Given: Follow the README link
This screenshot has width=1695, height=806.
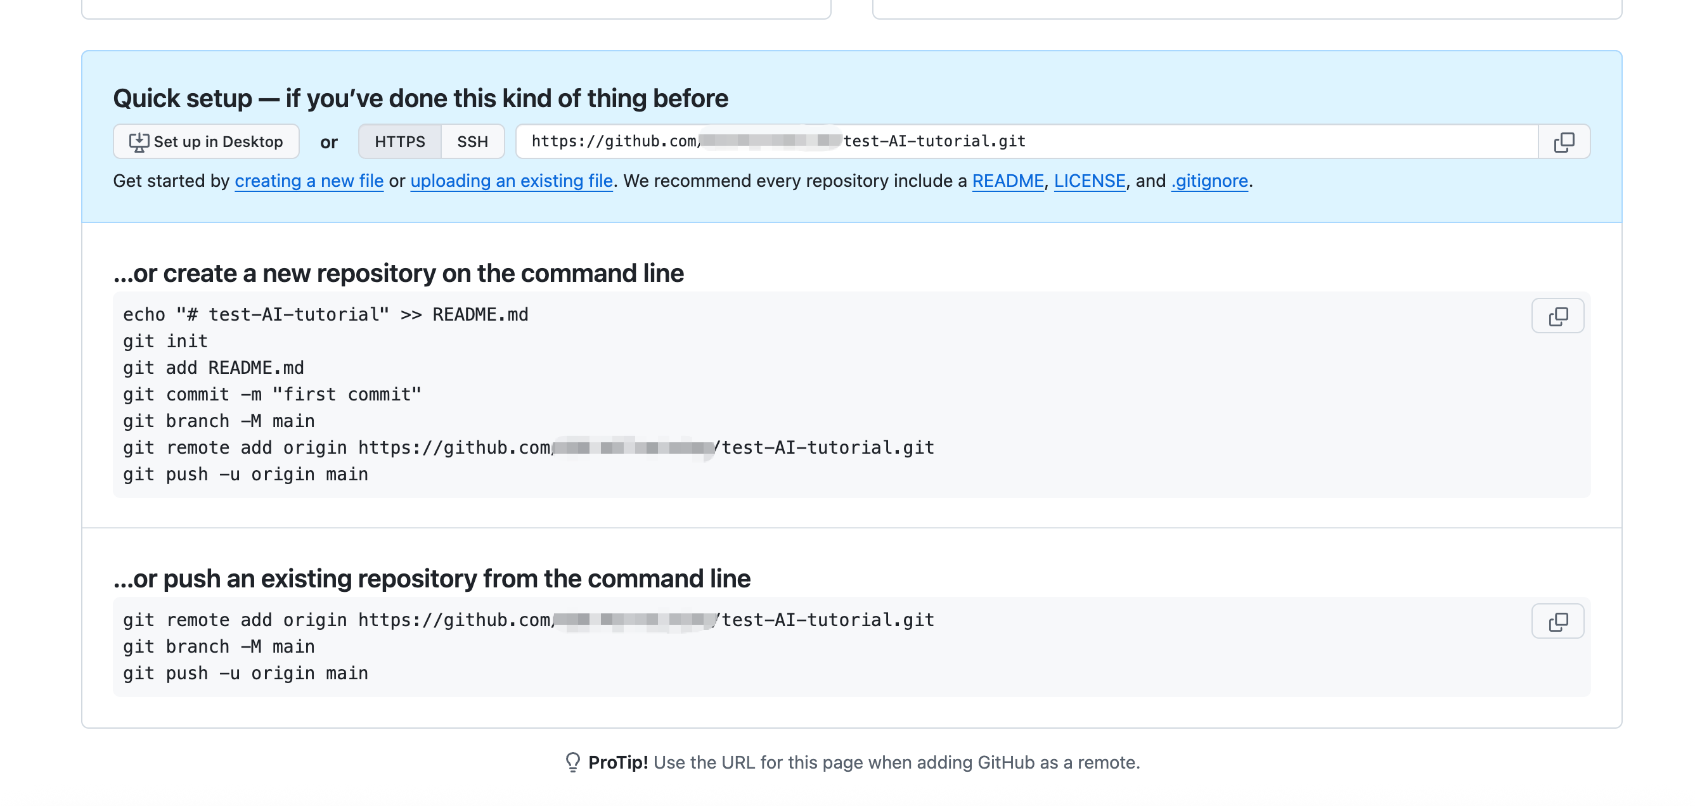Looking at the screenshot, I should click(1008, 181).
